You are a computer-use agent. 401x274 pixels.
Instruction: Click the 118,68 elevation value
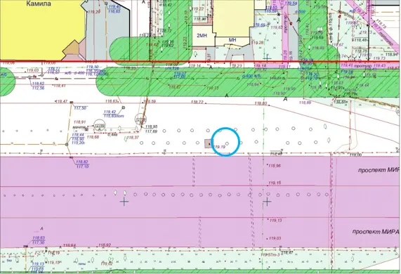point(93,137)
